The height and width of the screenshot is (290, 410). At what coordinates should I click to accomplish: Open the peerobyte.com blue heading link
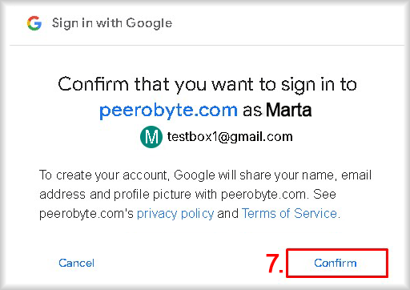[x=168, y=110]
